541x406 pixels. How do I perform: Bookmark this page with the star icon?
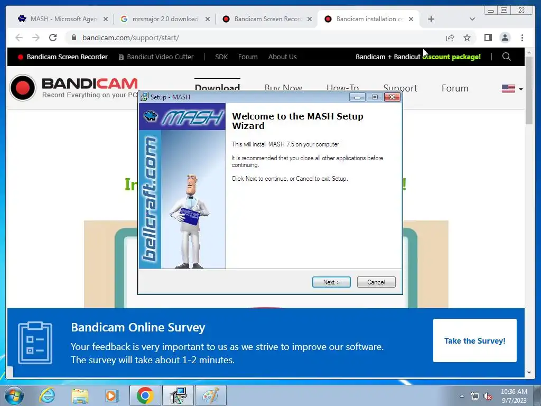tap(467, 38)
